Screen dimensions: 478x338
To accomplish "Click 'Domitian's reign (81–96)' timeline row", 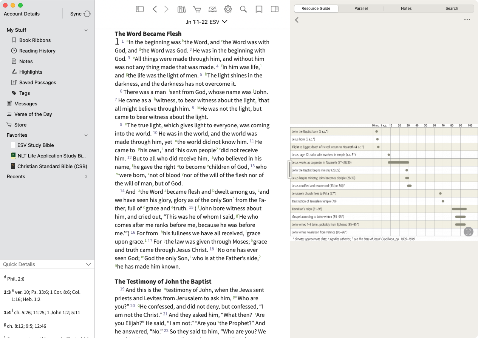I will (384, 209).
